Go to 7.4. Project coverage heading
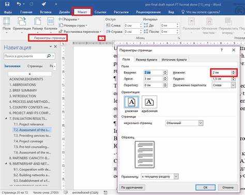This screenshot has width=245, height=195. (28, 141)
